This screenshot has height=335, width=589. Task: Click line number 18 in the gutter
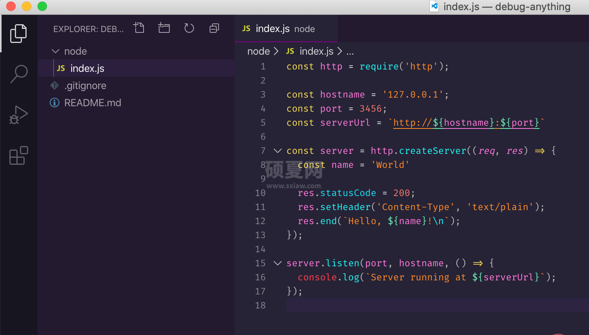[260, 305]
